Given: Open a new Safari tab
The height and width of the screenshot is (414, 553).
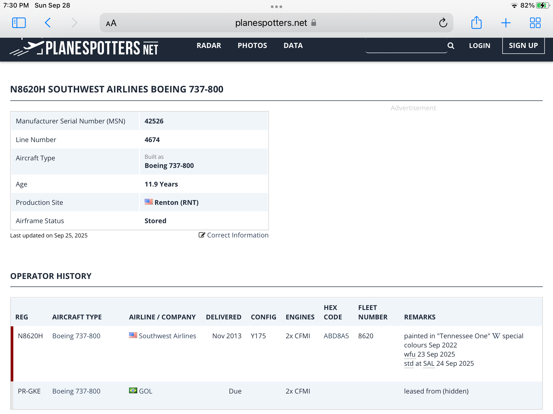Looking at the screenshot, I should point(506,23).
